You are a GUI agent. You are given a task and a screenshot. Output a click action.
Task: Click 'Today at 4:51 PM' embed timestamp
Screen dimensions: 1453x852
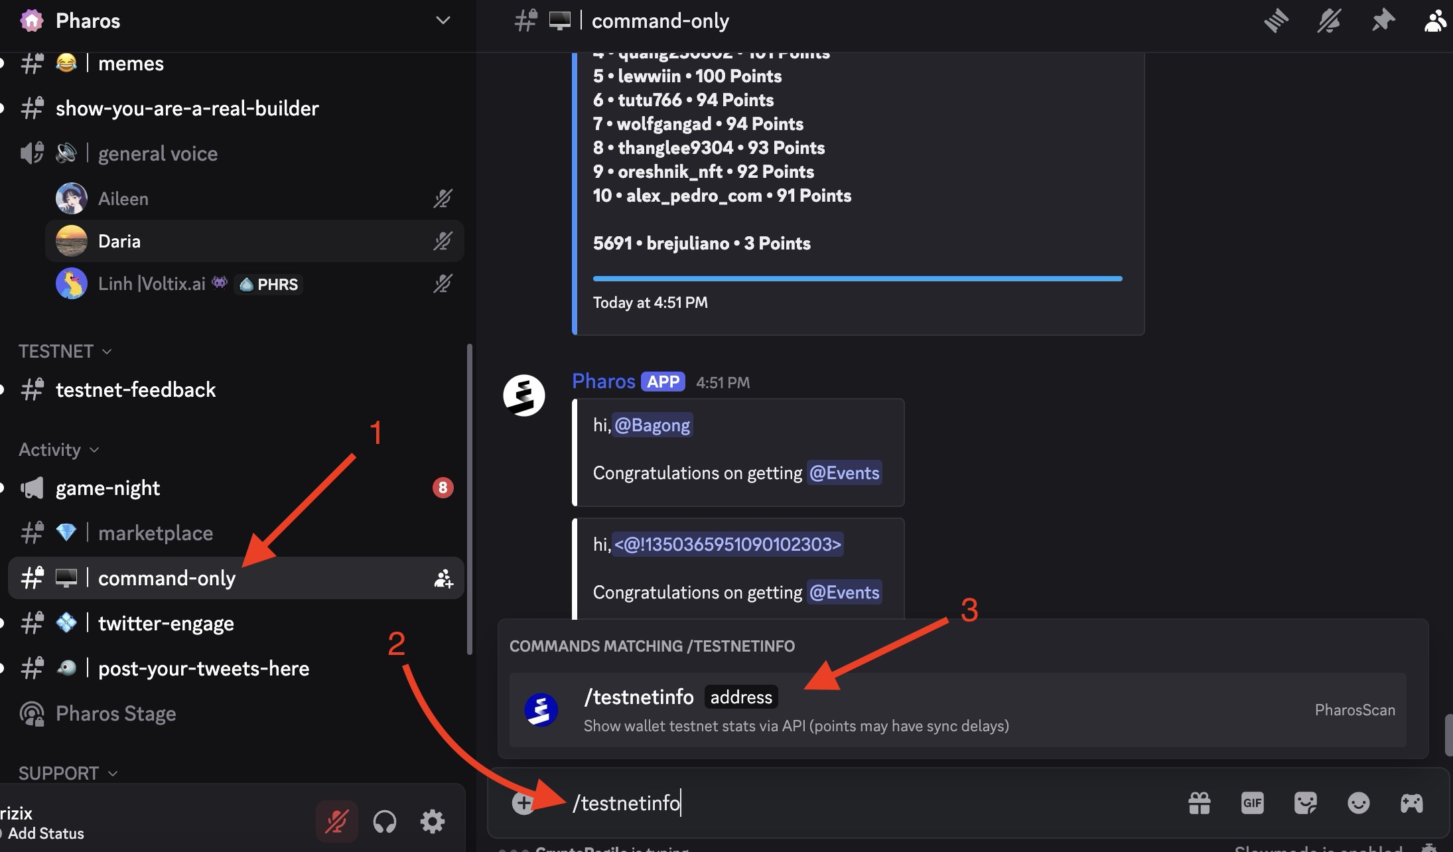[x=650, y=303]
